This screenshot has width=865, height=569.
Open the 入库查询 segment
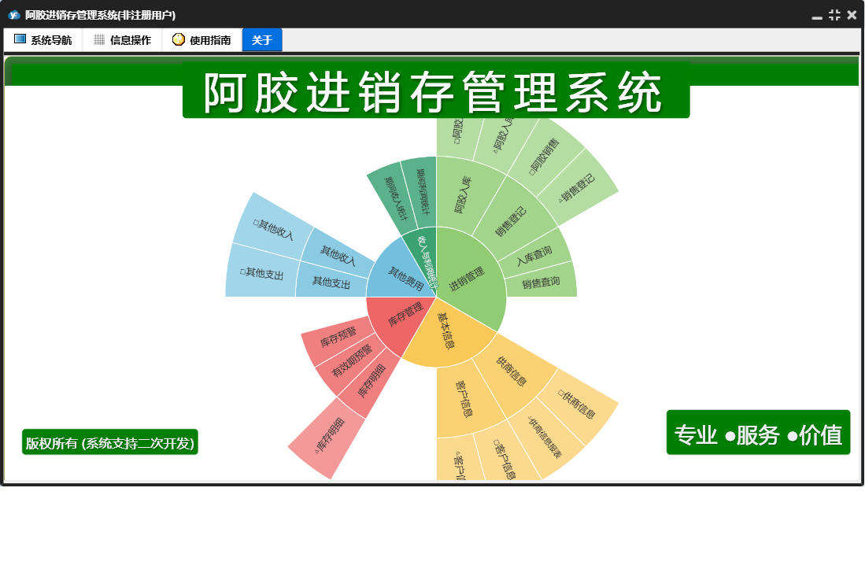tap(534, 257)
